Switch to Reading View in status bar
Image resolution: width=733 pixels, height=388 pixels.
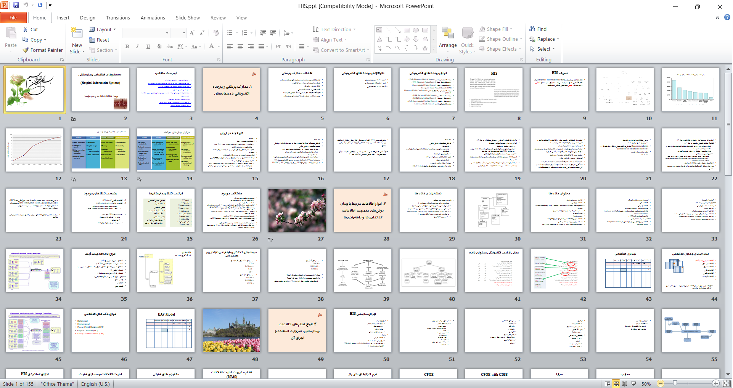pos(625,384)
